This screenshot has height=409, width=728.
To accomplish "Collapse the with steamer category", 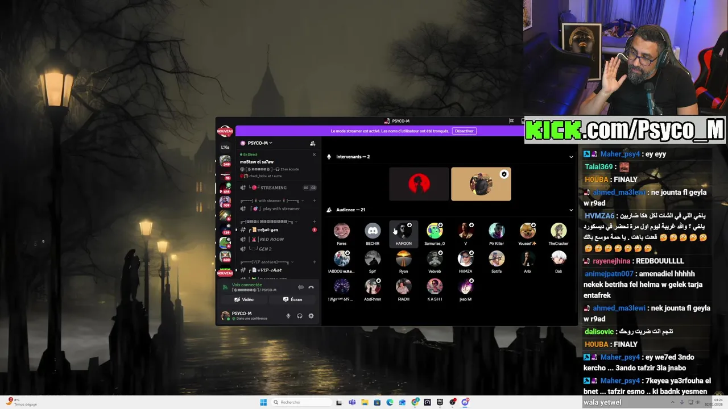I will pyautogui.click(x=270, y=201).
